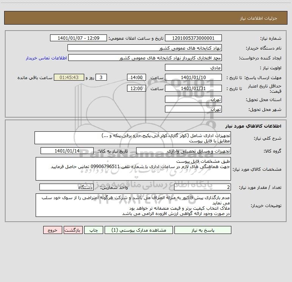
Task: Click the ساعت باقی مانده text
Action: pyautogui.click(x=35, y=78)
